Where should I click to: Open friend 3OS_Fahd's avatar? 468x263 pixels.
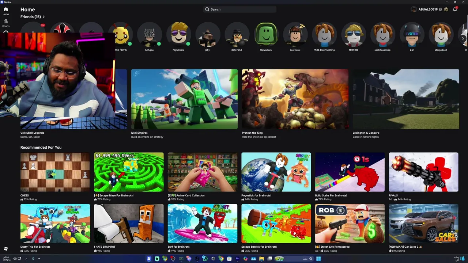[x=237, y=35]
